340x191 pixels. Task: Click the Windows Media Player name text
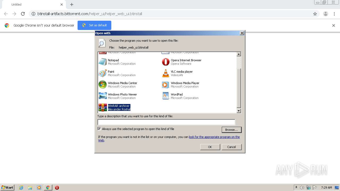pyautogui.click(x=185, y=83)
